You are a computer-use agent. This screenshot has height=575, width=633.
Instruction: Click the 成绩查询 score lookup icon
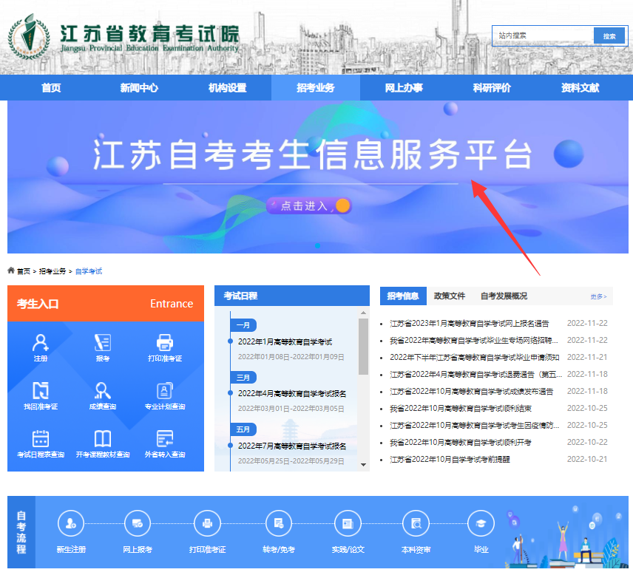(103, 390)
